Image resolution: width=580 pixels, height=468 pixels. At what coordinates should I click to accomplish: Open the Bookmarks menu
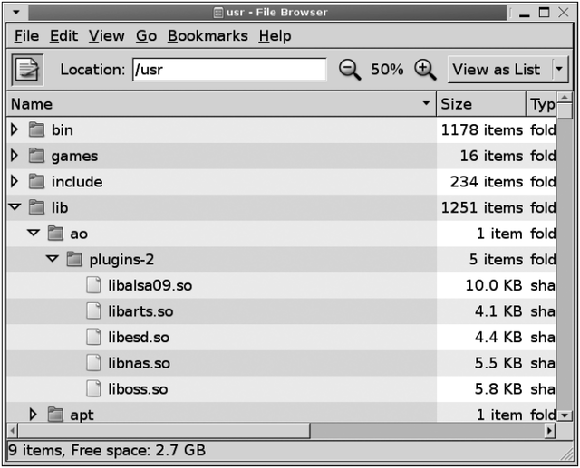point(208,36)
